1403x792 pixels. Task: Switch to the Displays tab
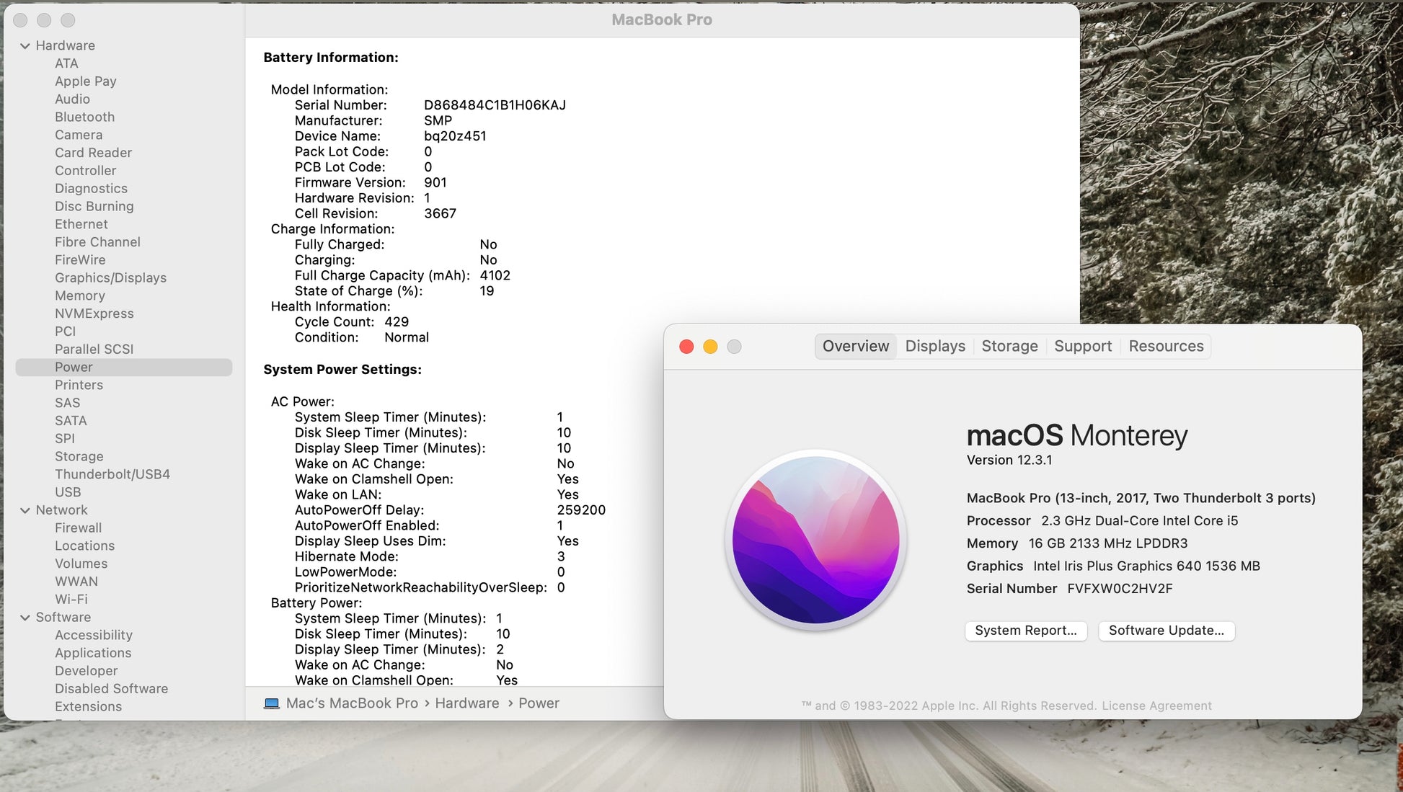[x=934, y=346]
